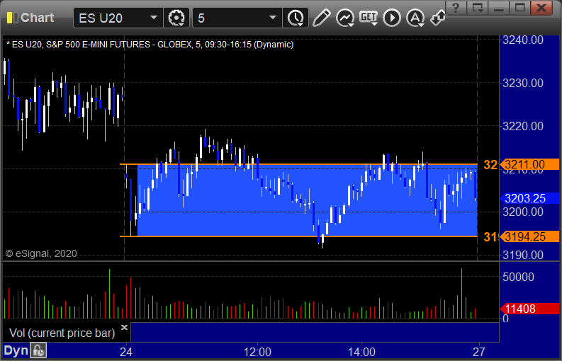Image resolution: width=562 pixels, height=361 pixels.
Task: Expand the ES U20 symbol dropdown
Action: (153, 18)
